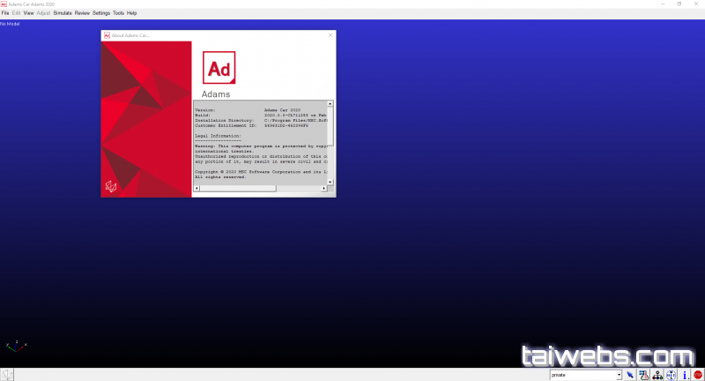Image resolution: width=705 pixels, height=381 pixels.
Task: Expand the 'private' mode dropdown
Action: coord(620,375)
